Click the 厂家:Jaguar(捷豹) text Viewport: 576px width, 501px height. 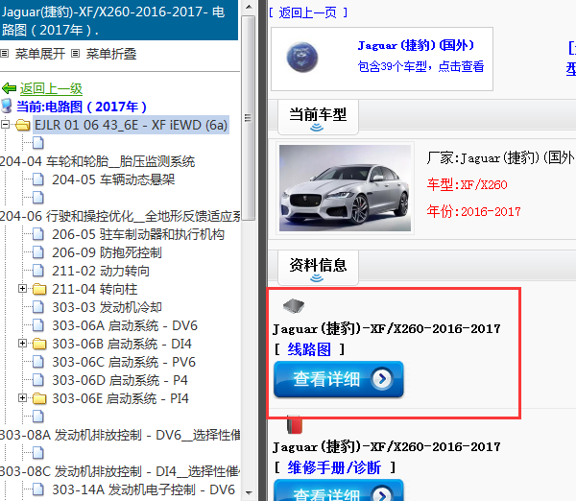[x=501, y=158]
